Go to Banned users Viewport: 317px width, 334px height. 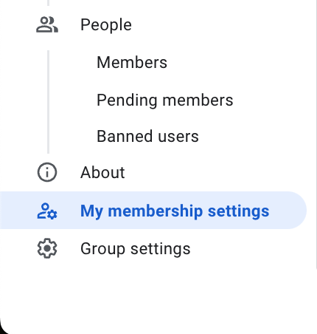pos(147,136)
